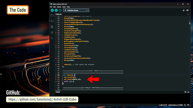Click the 'The Code' label badge
This screenshot has height=108, width=193.
[18, 10]
